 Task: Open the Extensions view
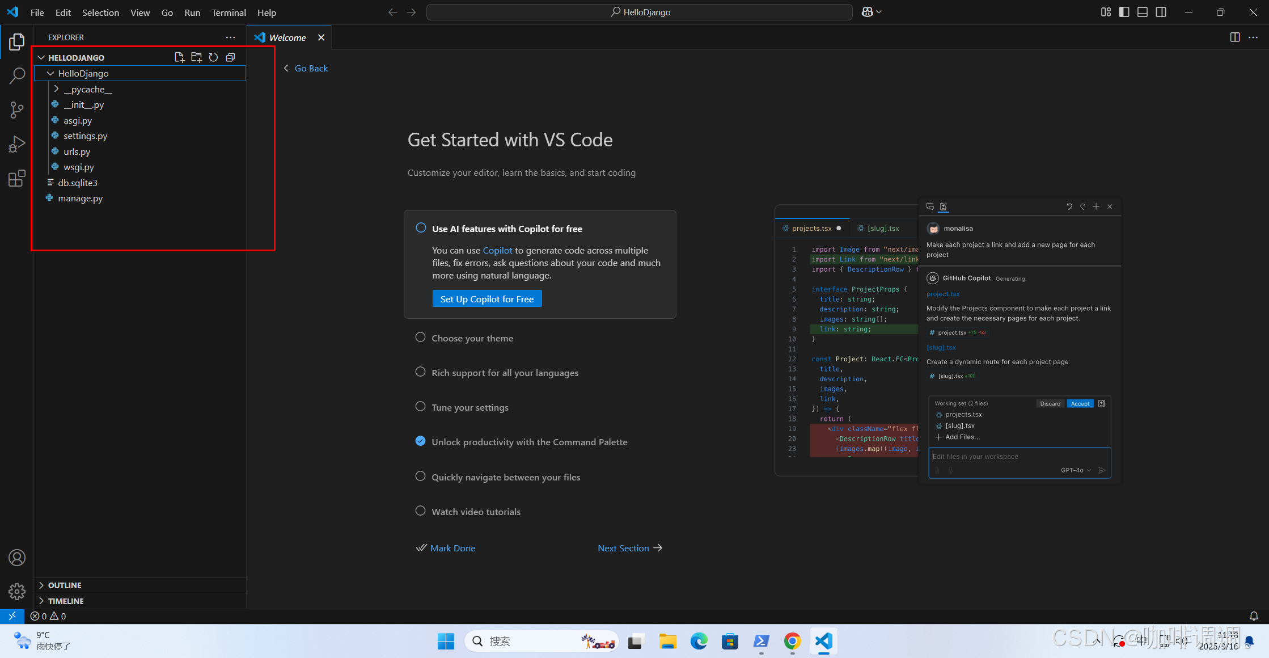17,179
